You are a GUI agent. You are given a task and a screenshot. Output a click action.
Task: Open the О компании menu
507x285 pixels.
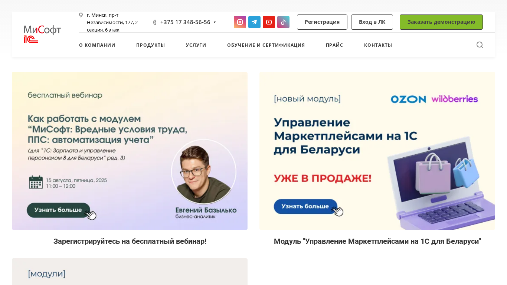pyautogui.click(x=97, y=45)
